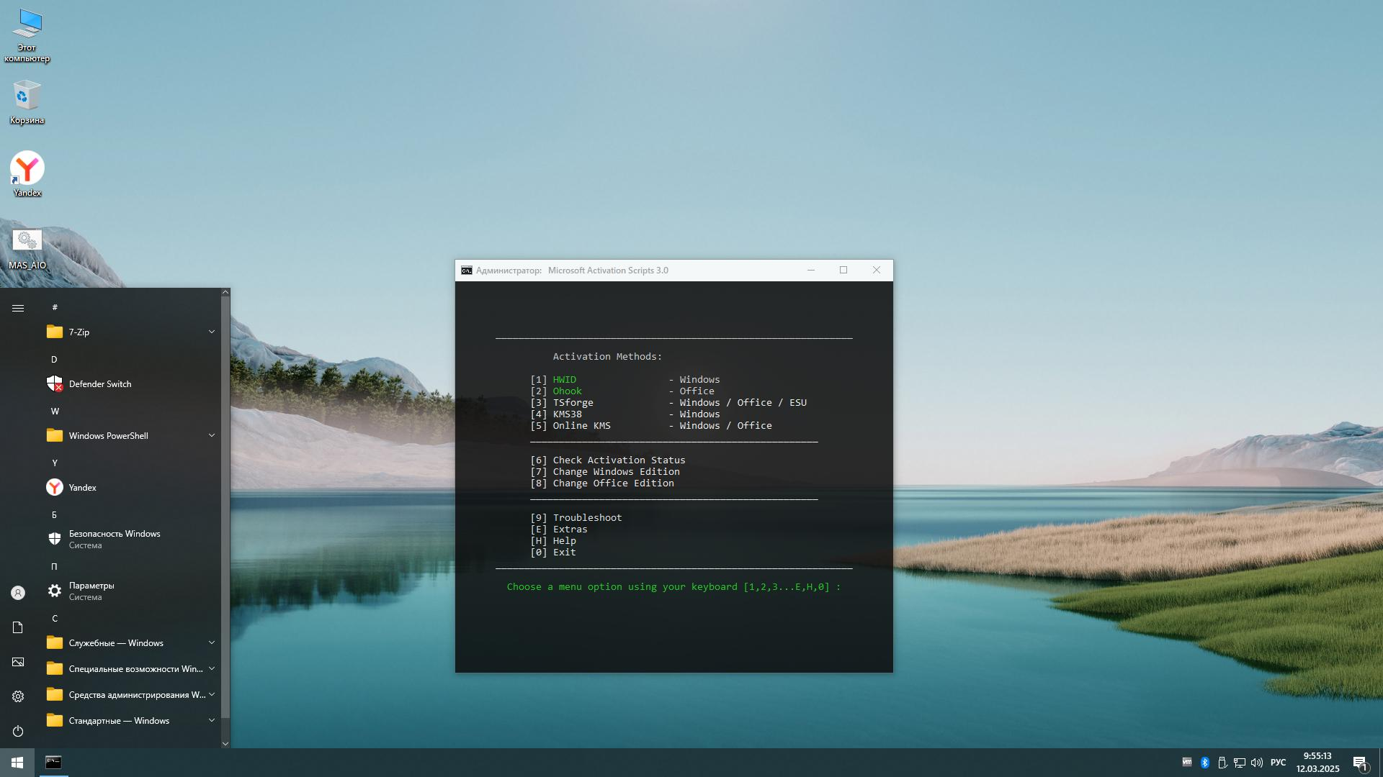1383x777 pixels.
Task: Open Settings gear in Start sidebar
Action: pos(18,696)
